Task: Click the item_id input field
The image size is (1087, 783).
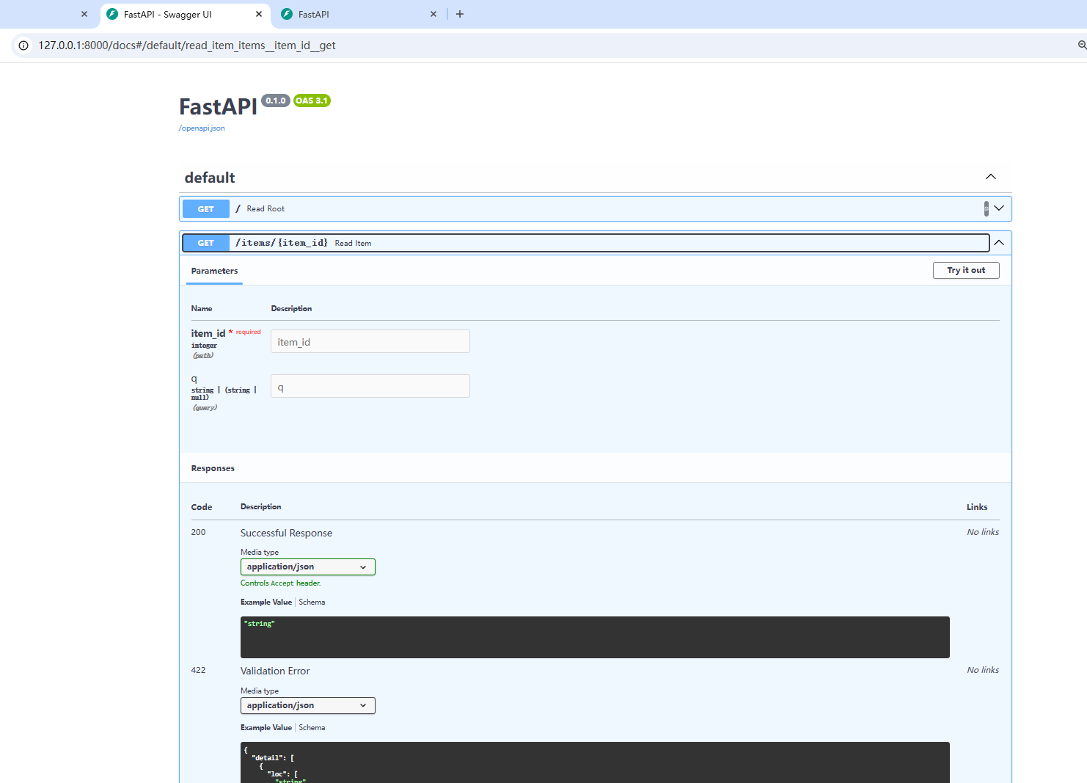Action: pos(370,341)
